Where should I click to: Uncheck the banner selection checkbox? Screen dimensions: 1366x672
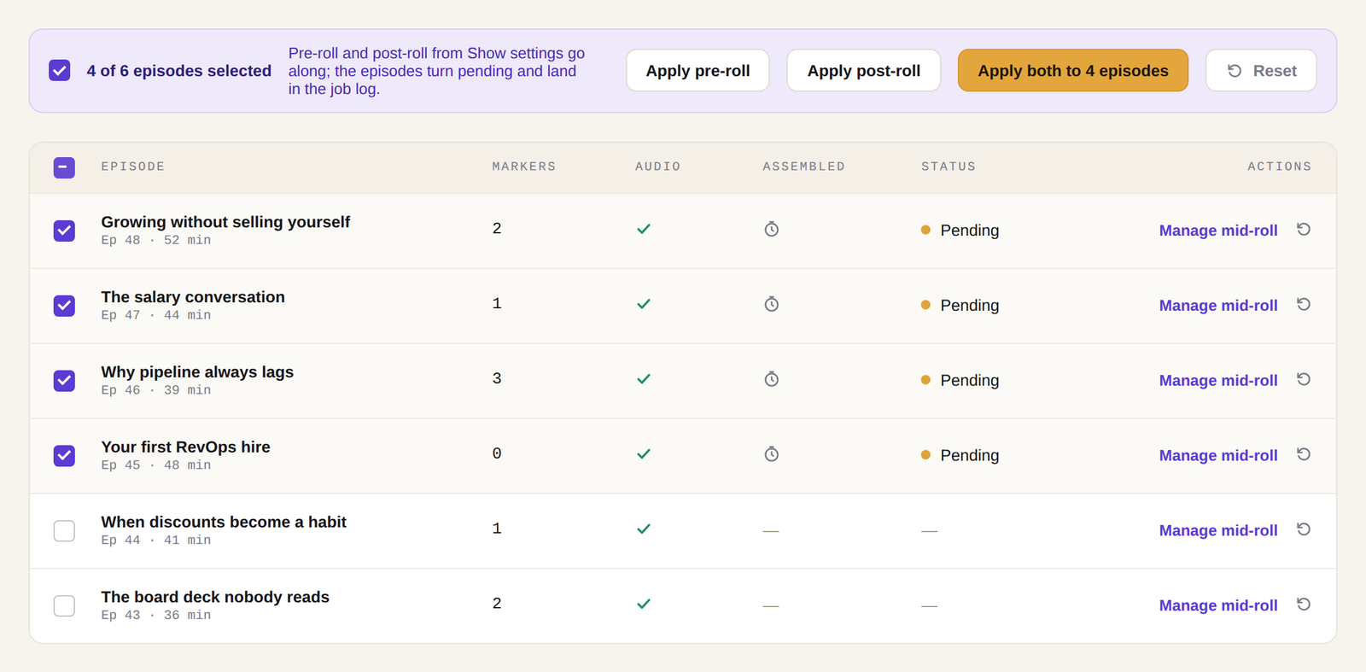pos(60,70)
